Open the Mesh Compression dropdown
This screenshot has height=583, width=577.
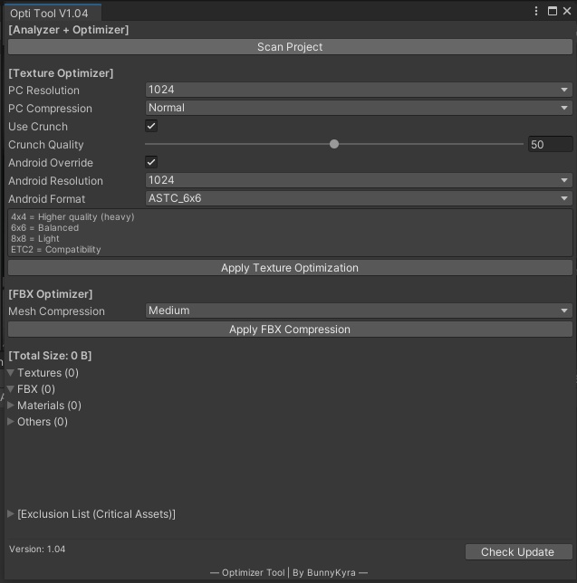point(359,311)
